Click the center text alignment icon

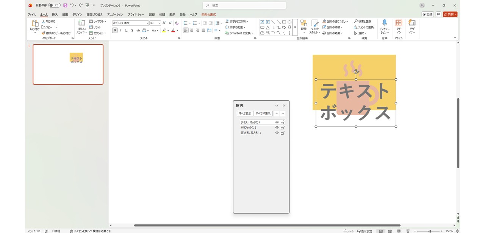point(192,30)
